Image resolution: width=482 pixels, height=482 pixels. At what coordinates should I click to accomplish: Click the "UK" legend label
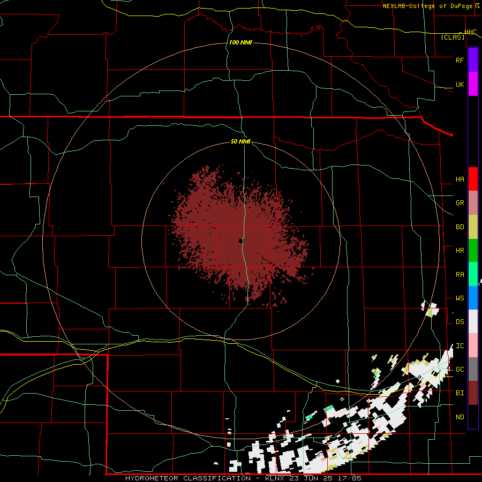point(460,84)
